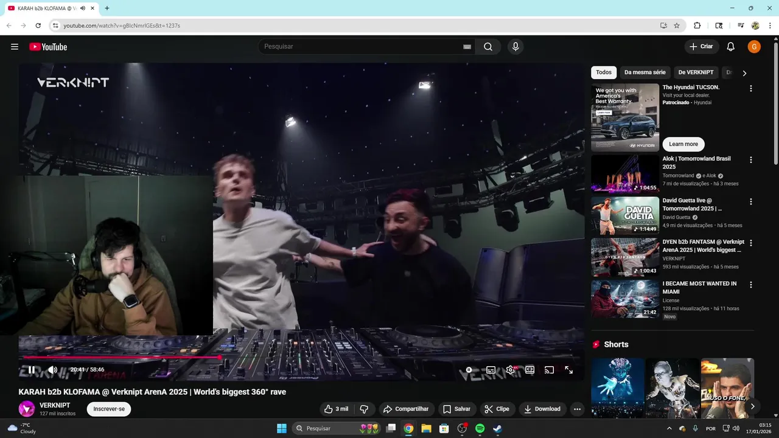This screenshot has width=779, height=438.
Task: Open the YouTube hamburger guide menu
Action: 15,47
